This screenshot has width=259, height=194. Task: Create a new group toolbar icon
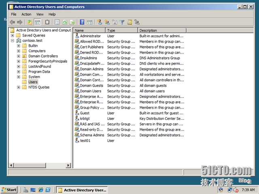107,22
